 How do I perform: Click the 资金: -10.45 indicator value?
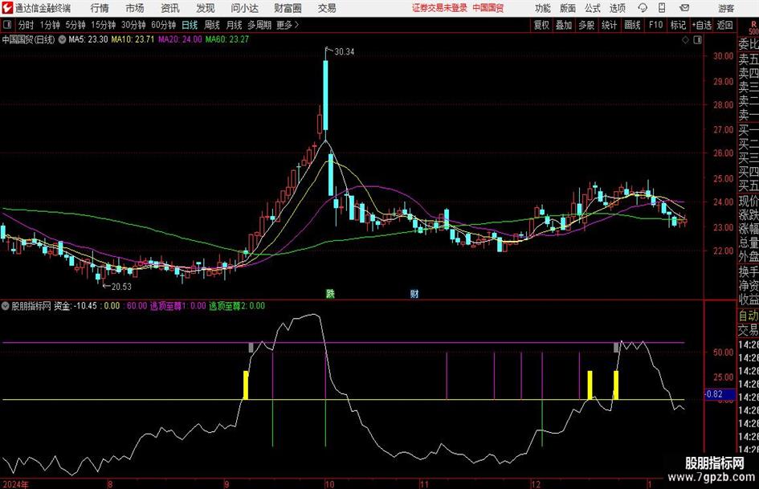75,306
